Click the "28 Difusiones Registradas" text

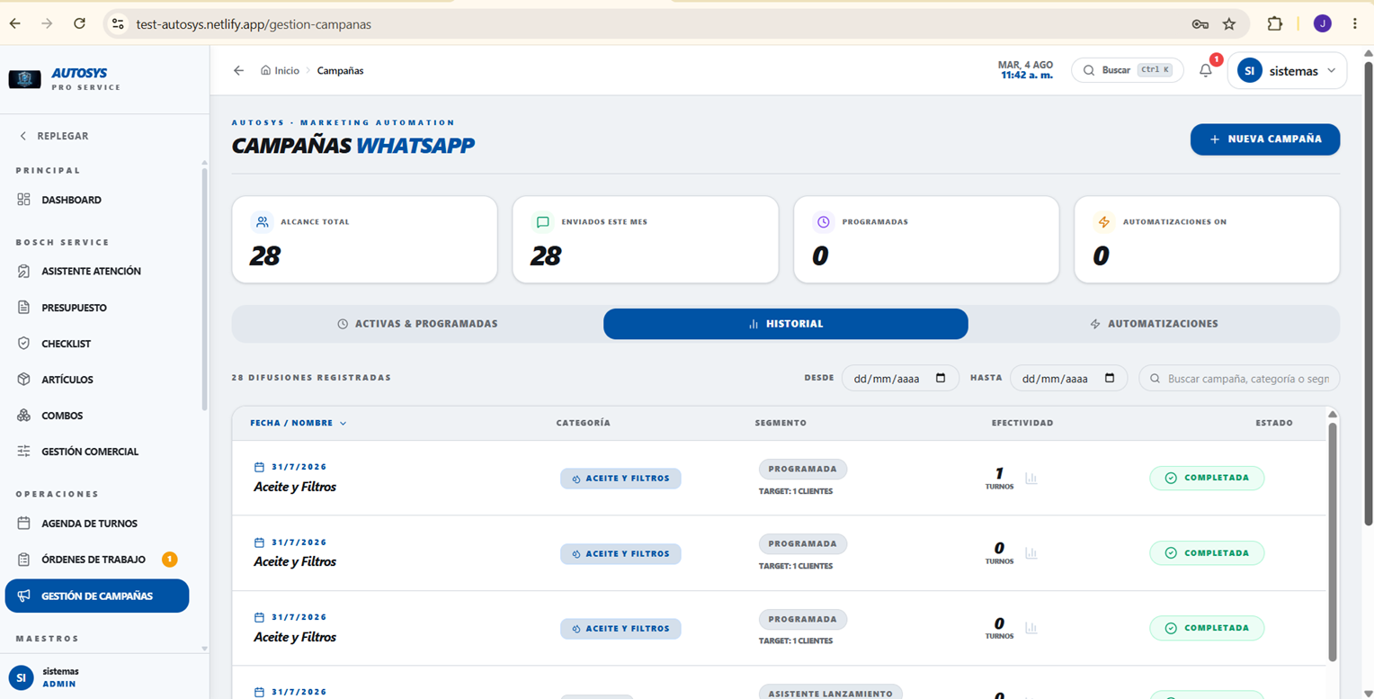(311, 378)
